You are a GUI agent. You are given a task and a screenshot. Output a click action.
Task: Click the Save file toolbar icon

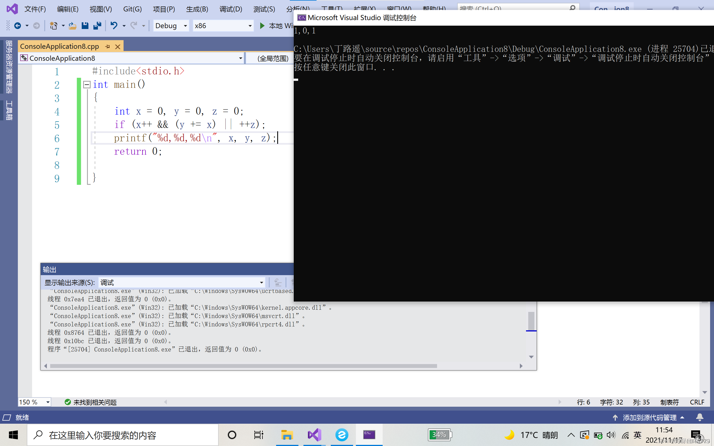tap(85, 26)
